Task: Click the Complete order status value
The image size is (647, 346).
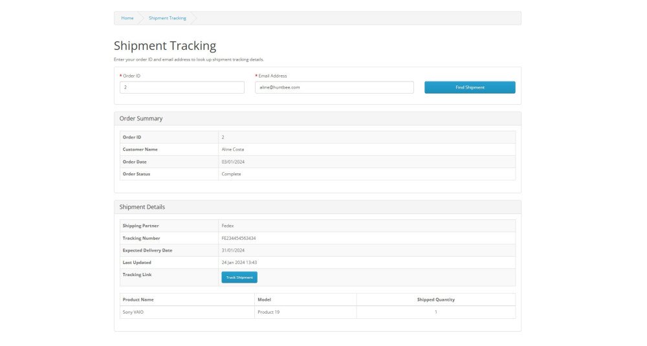Action: coord(231,174)
